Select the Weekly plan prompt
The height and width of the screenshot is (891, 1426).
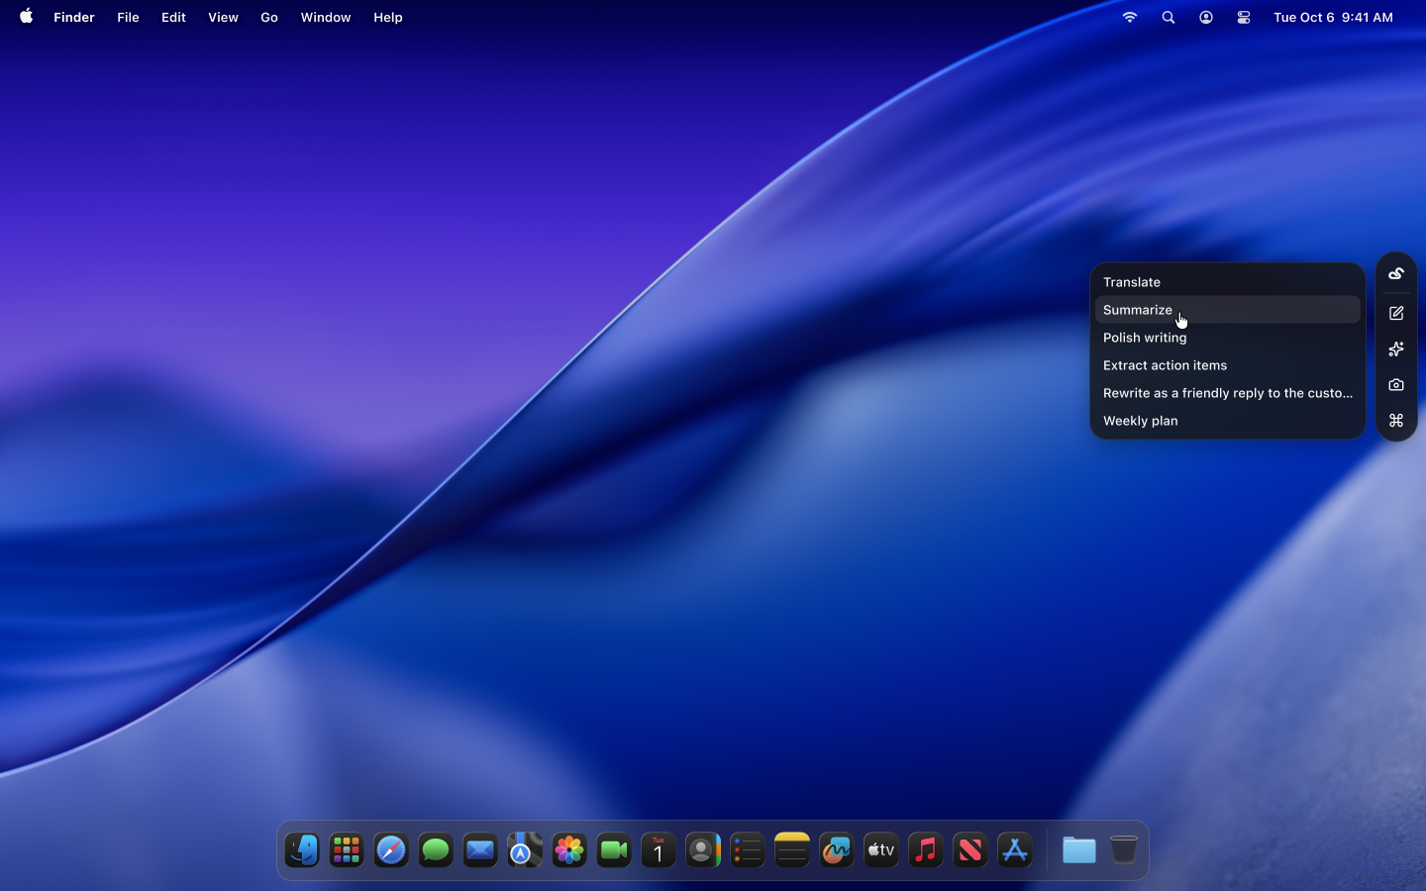pos(1228,421)
